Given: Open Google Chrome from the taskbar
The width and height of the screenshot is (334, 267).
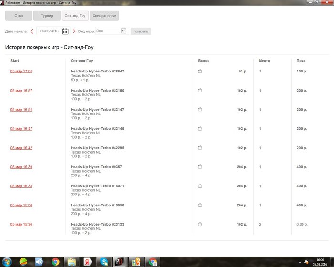Looking at the screenshot, I should coord(55,262).
